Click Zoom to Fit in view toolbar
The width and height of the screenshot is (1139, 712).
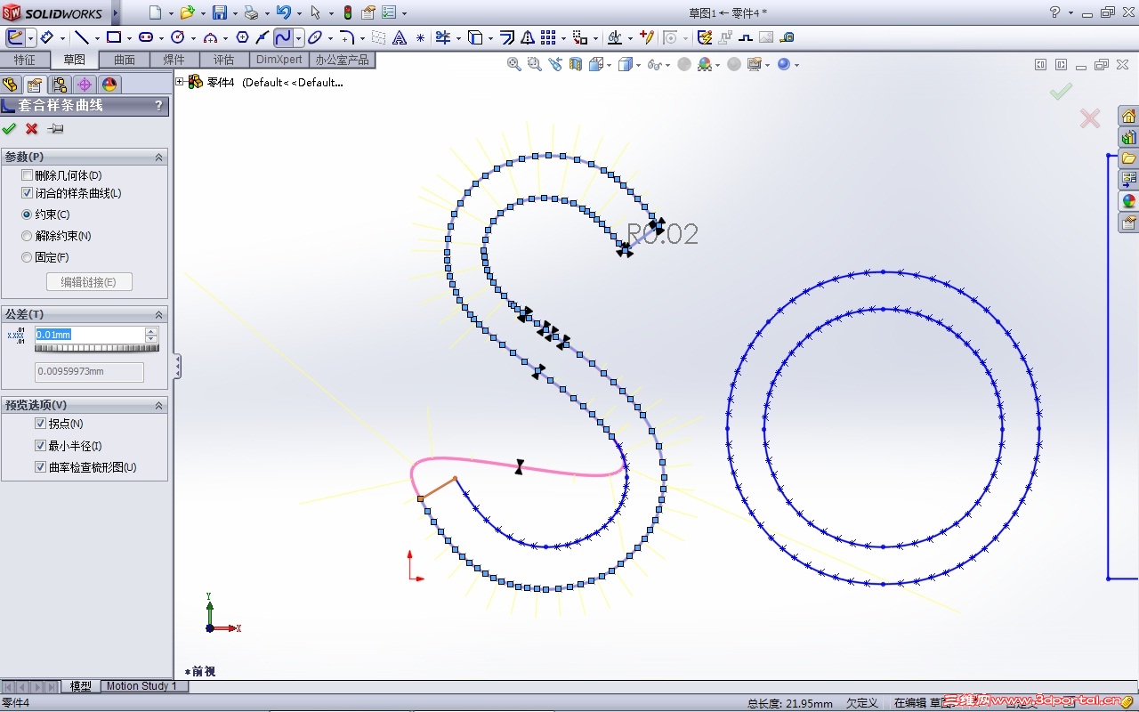coord(513,64)
